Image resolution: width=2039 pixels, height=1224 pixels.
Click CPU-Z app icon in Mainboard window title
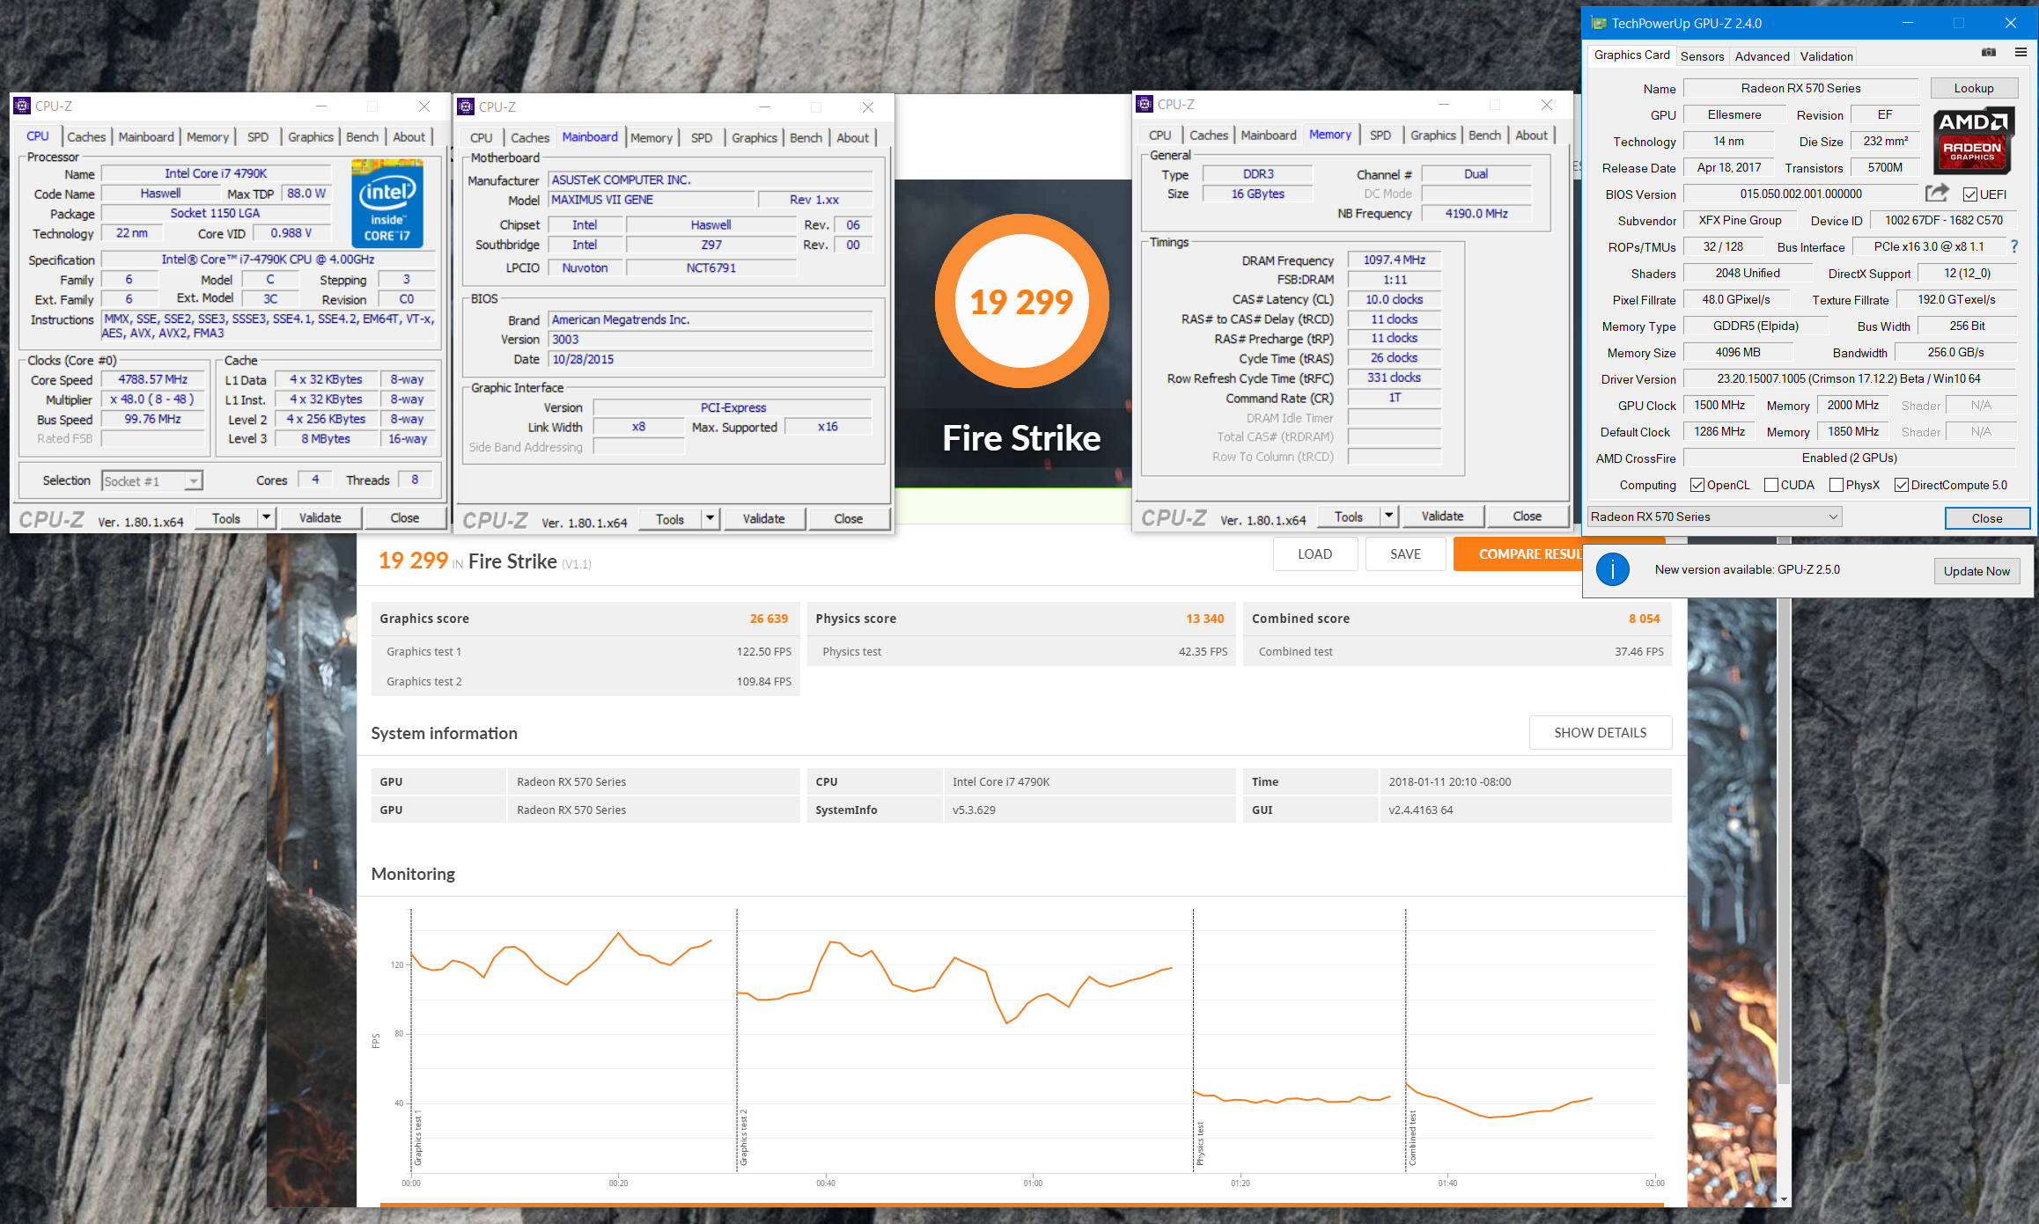pos(466,107)
